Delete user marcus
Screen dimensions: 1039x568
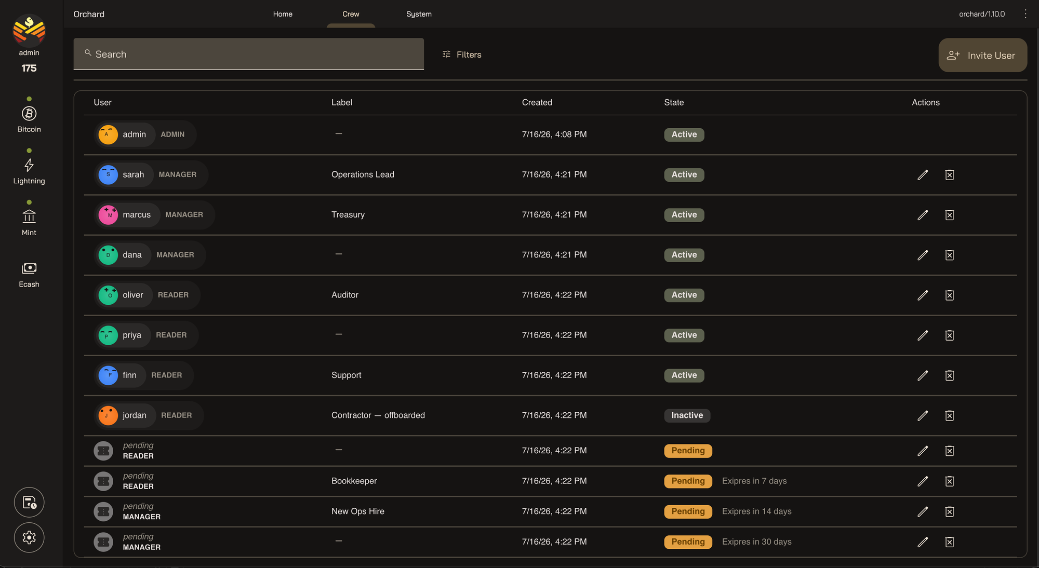(x=949, y=215)
